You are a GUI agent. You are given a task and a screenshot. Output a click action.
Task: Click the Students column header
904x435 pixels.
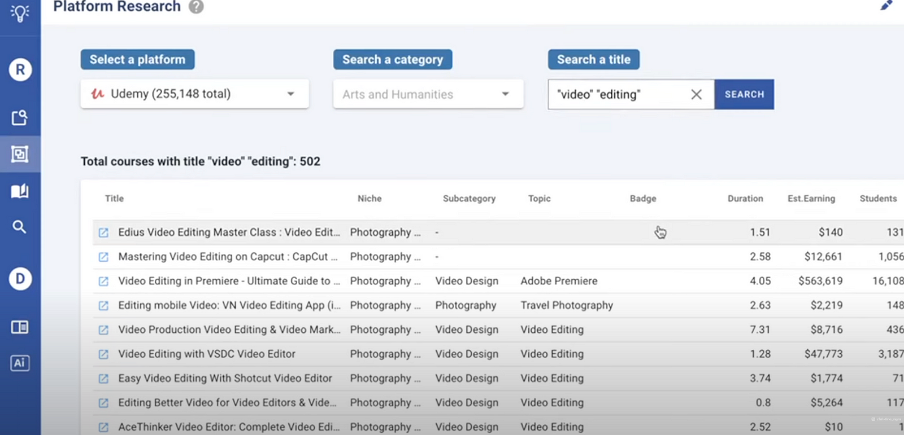click(x=877, y=199)
